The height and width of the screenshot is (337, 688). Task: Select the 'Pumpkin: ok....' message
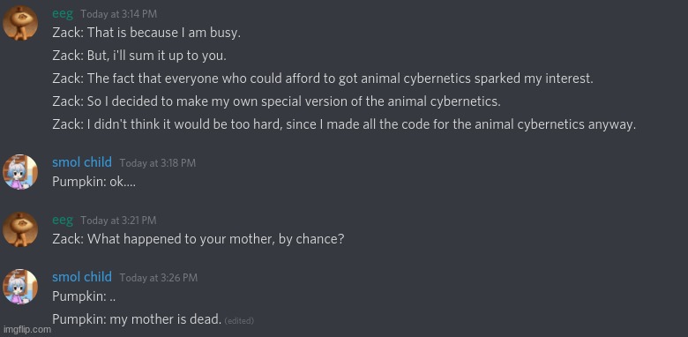[x=93, y=182]
